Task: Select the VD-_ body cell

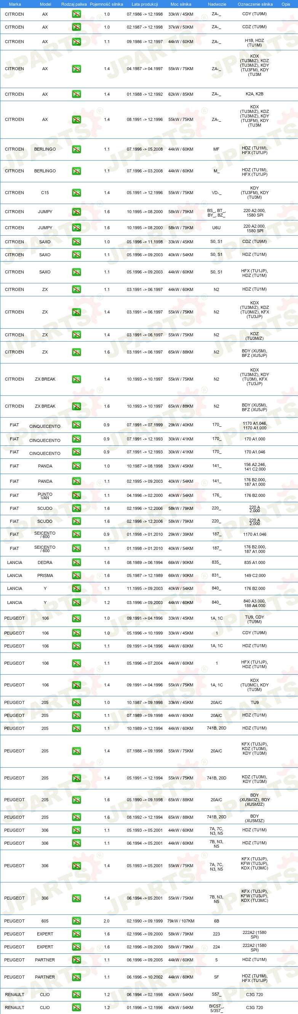Action: point(216,193)
